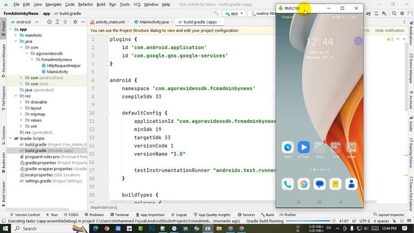Open the File menu
The height and width of the screenshot is (233, 414).
[x=16, y=5]
